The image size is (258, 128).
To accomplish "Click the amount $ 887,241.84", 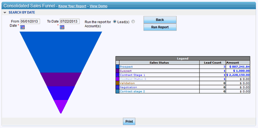I will tap(240, 67).
